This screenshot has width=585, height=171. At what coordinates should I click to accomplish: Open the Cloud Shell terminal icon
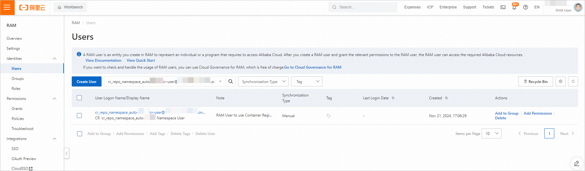pos(503,7)
